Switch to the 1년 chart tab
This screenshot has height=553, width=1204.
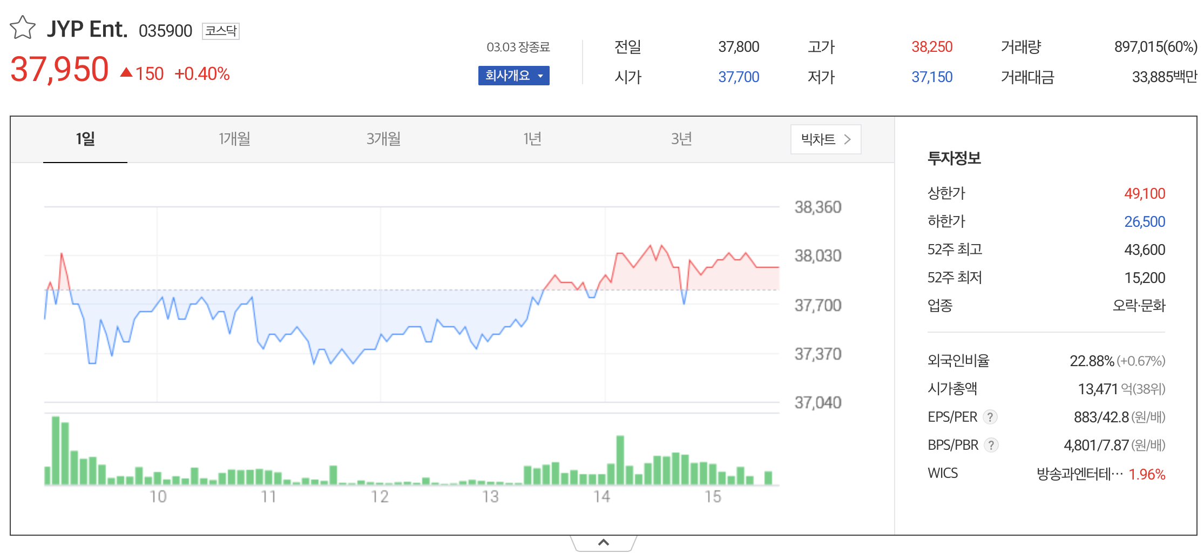pyautogui.click(x=532, y=139)
